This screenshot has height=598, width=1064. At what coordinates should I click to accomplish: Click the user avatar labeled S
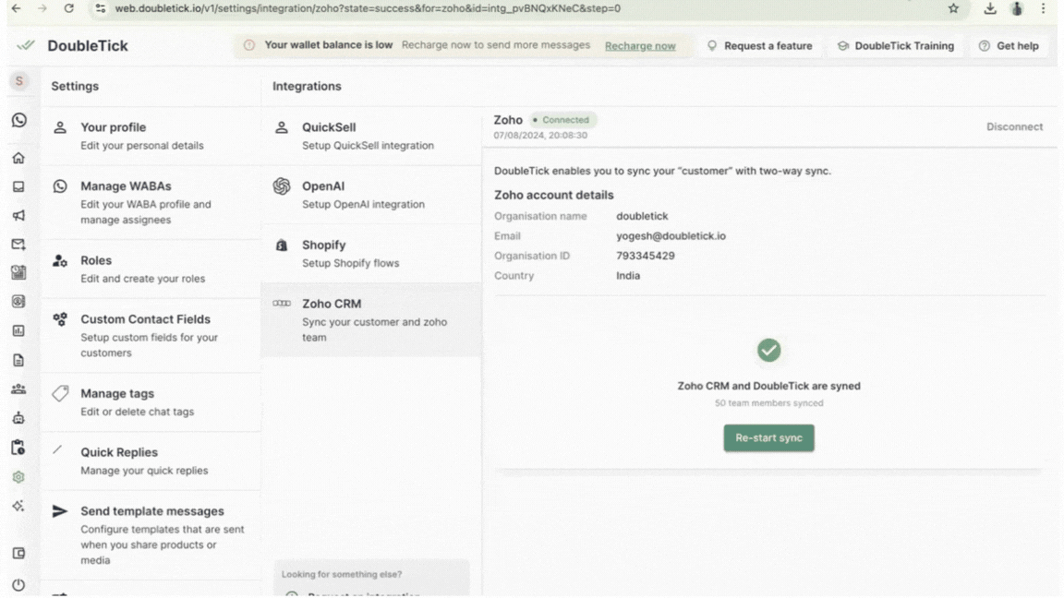pos(18,81)
